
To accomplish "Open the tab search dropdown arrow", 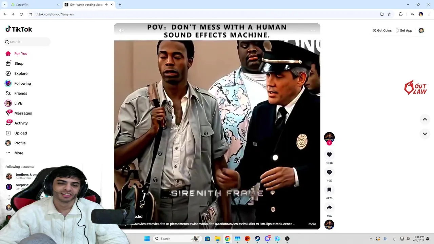I will [x=4, y=5].
